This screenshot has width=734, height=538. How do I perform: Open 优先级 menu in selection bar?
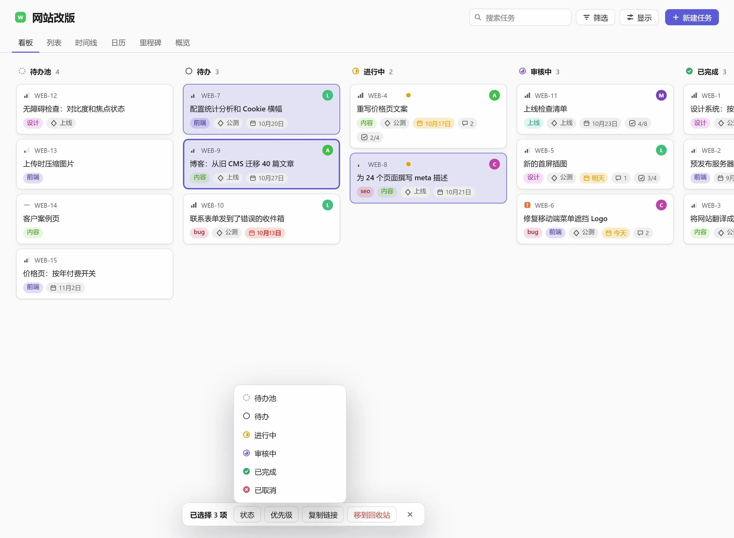tap(281, 515)
